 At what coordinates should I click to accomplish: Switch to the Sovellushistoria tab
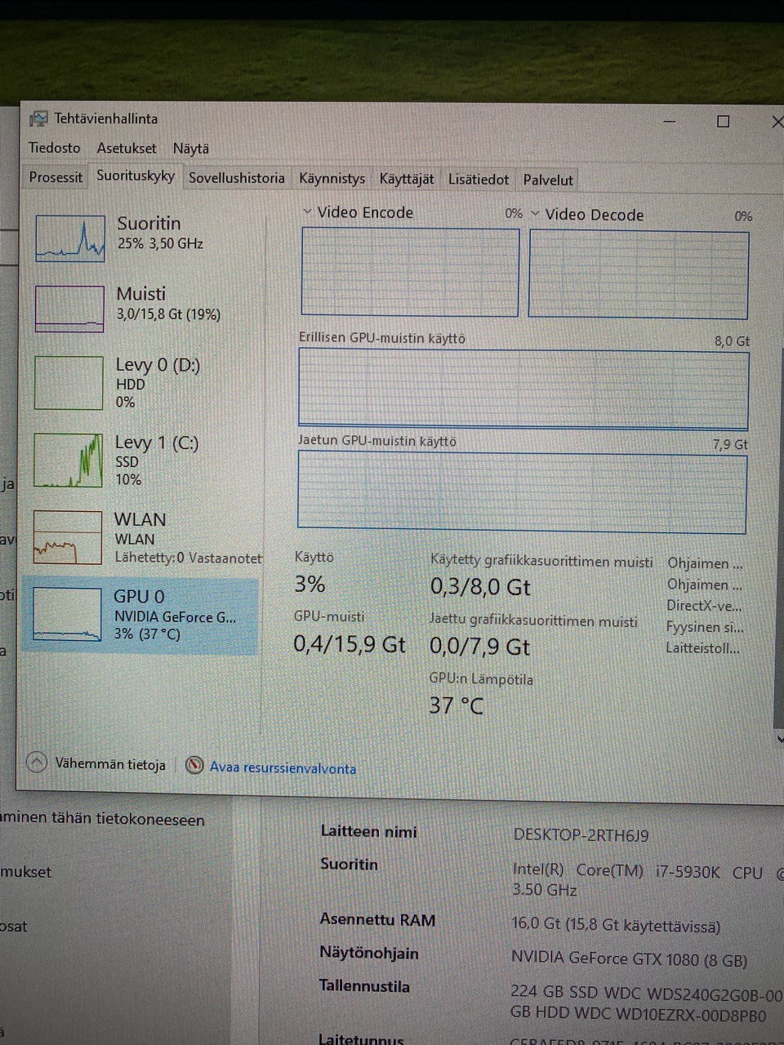(237, 178)
